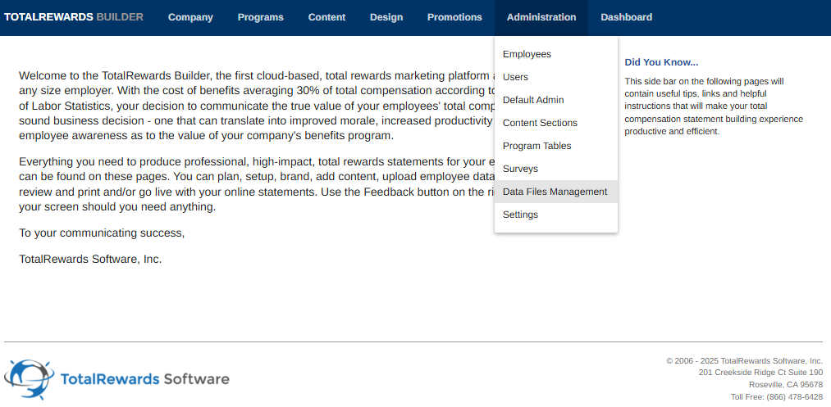Open Default Admin menu entry
The height and width of the screenshot is (407, 831).
point(556,100)
